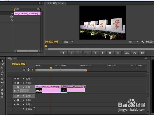
Task: Select the Slip tool
Action: point(2,83)
